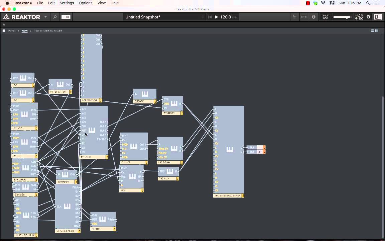Viewport: 385px width, 241px height.
Task: Click the keyboard icon on the SUB filter module
Action: [x=132, y=176]
